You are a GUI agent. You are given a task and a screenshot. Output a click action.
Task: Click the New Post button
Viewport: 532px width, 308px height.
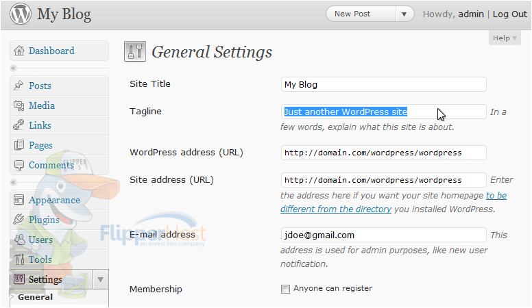pos(361,14)
